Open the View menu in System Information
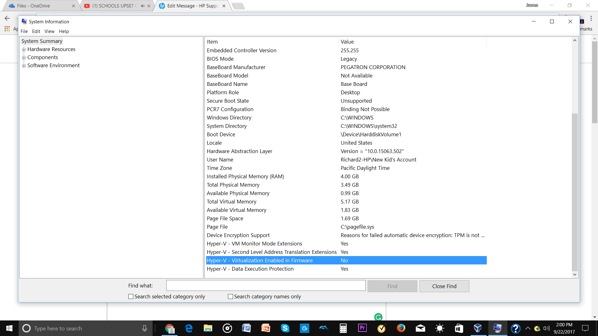Viewport: 598px width, 336px height. tap(49, 31)
